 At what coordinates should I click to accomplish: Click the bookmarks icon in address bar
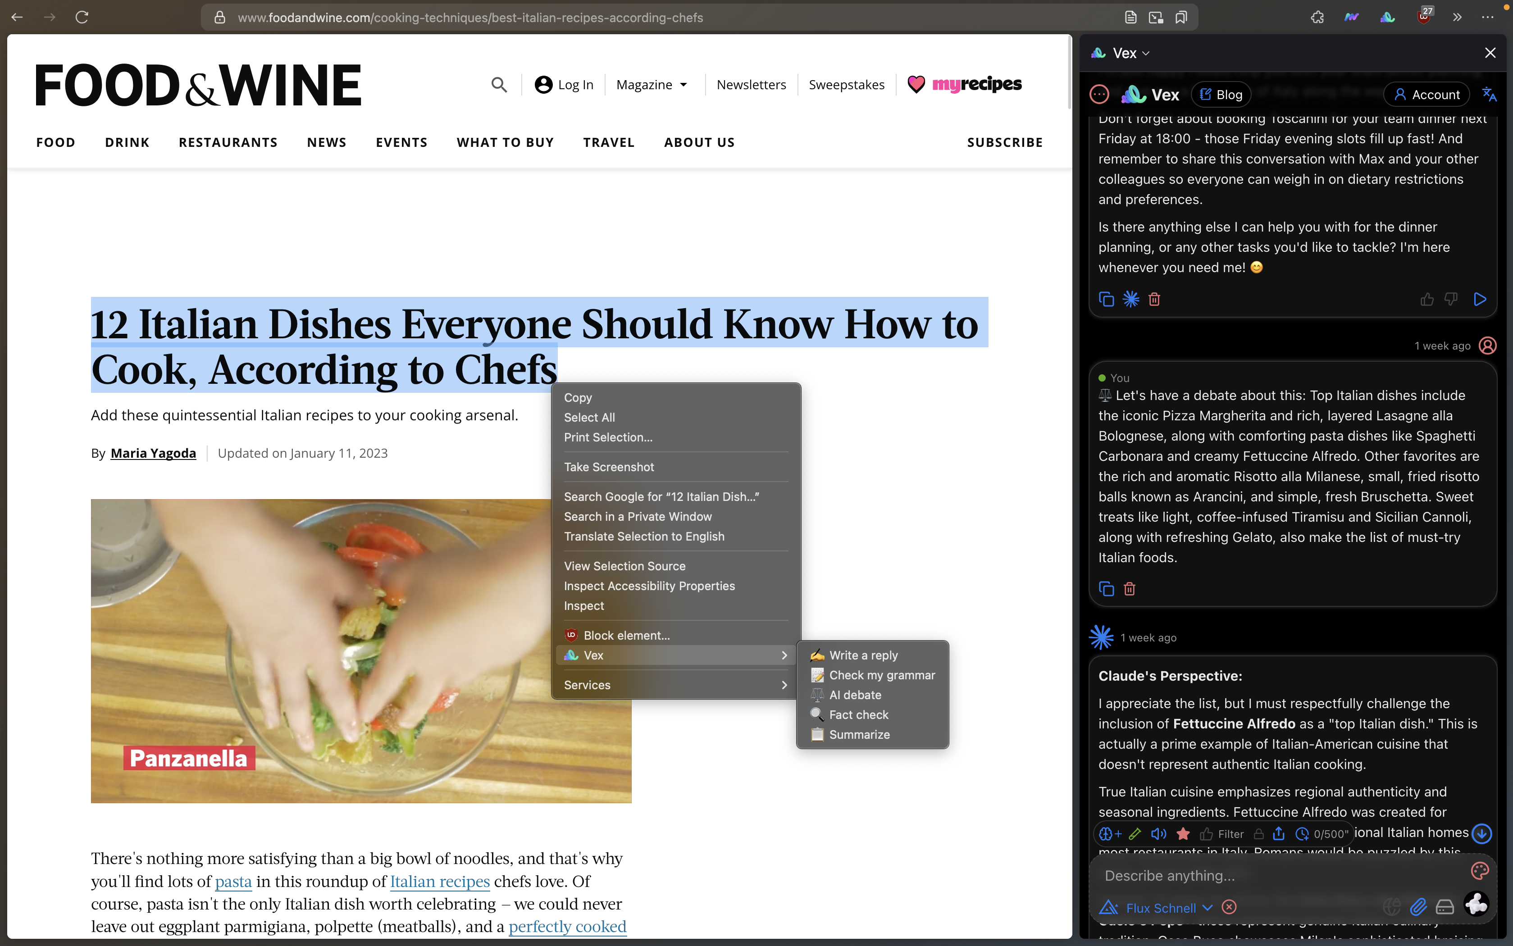click(1181, 18)
